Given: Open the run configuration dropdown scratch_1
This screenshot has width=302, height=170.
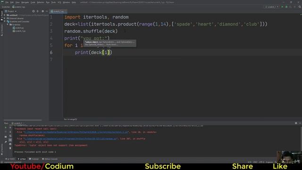Looking at the screenshot, I should pos(272,7).
